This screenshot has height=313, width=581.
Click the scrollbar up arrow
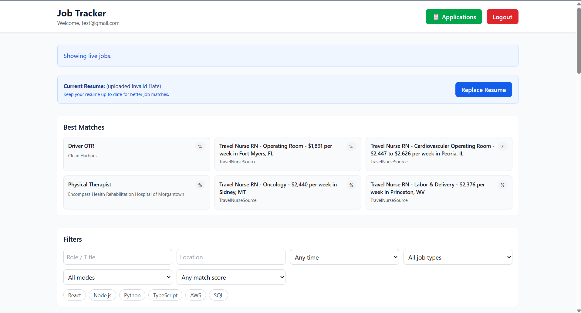(579, 4)
